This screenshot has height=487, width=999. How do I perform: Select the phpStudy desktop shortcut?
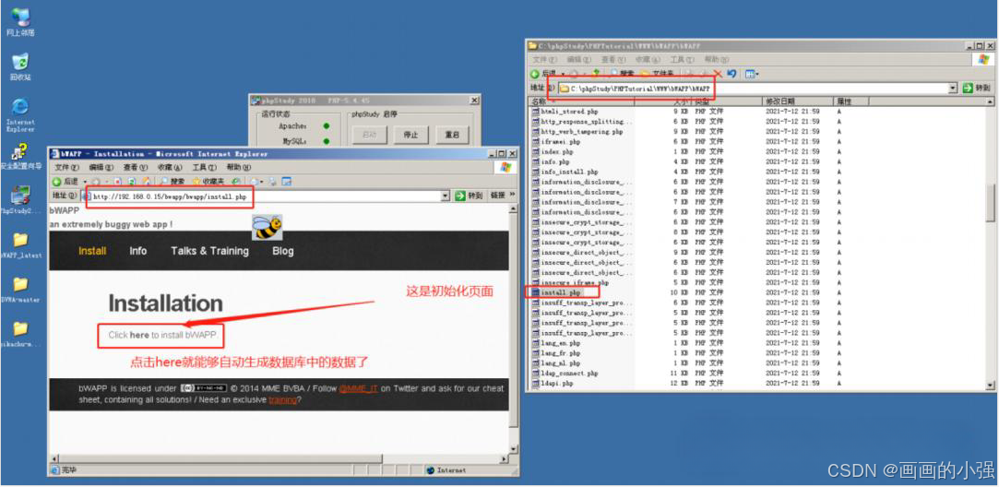tap(20, 200)
